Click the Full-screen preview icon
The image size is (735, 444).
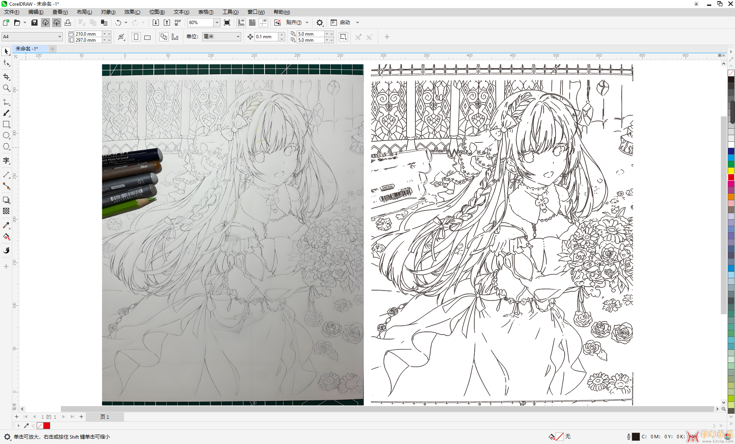coord(227,23)
